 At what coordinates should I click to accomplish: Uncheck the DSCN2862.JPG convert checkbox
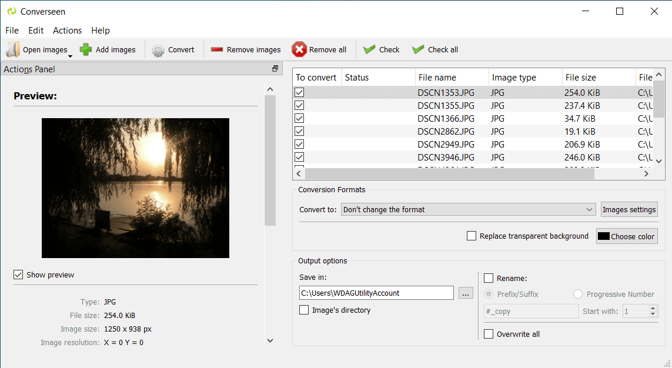click(300, 131)
